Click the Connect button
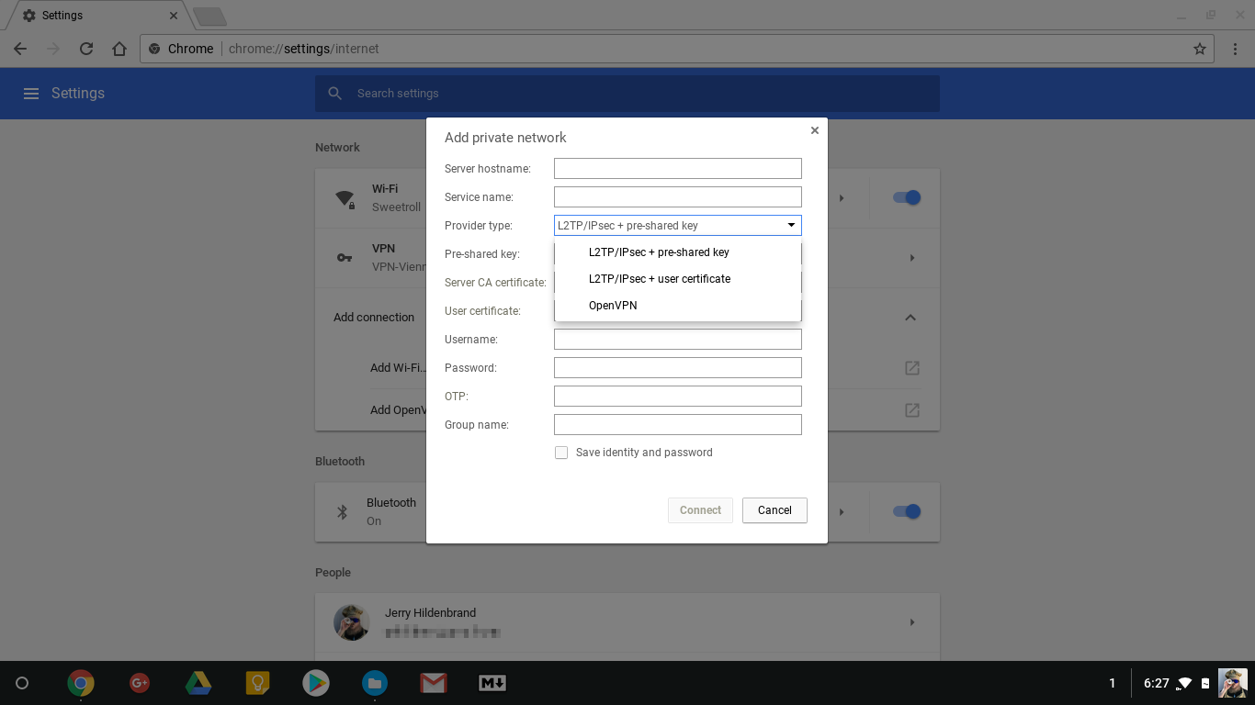This screenshot has height=705, width=1255. [x=700, y=510]
